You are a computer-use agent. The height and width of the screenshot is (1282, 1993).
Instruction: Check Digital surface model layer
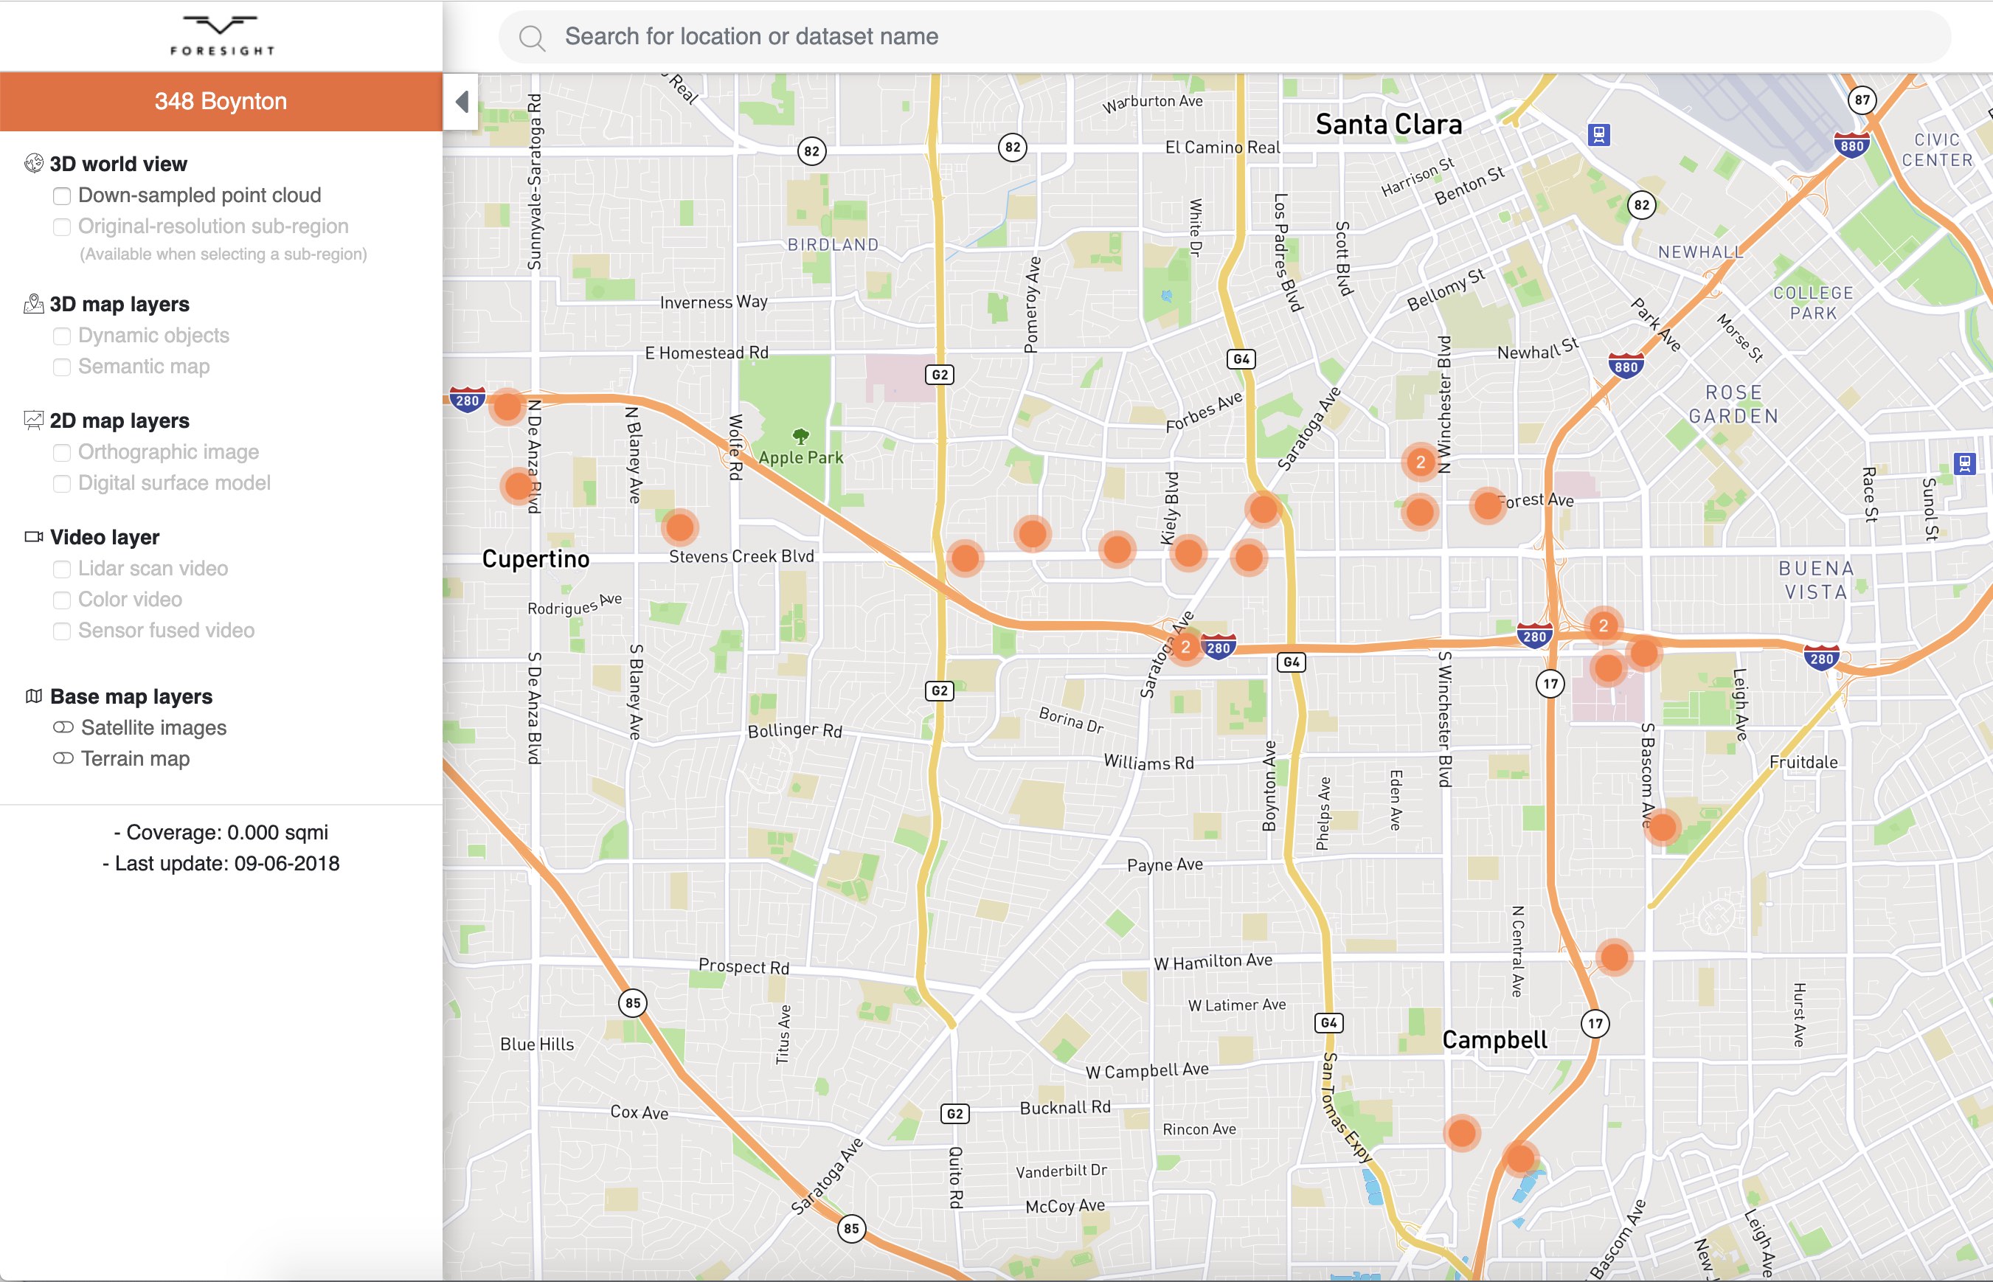(x=62, y=483)
